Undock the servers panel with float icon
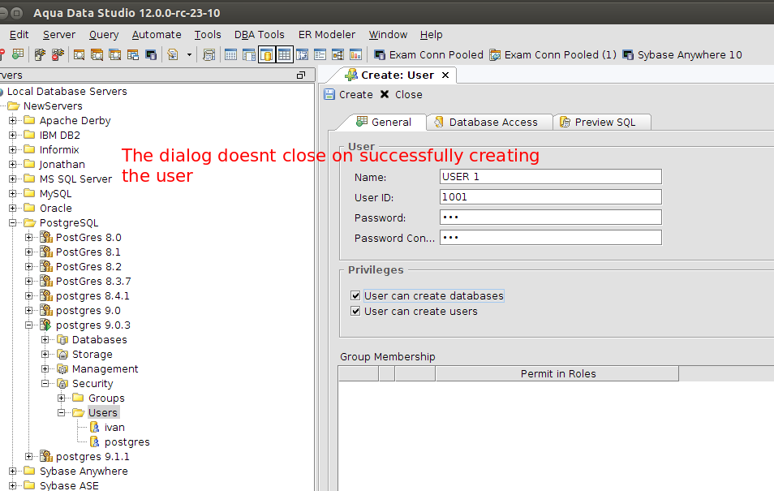Screen dimensions: 774x491 pos(301,75)
